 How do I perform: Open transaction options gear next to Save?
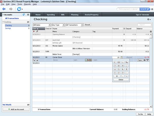click(144, 60)
